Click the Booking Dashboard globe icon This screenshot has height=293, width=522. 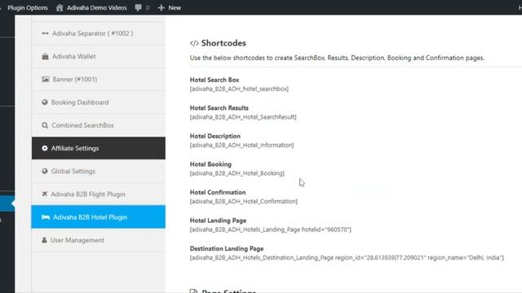[45, 103]
